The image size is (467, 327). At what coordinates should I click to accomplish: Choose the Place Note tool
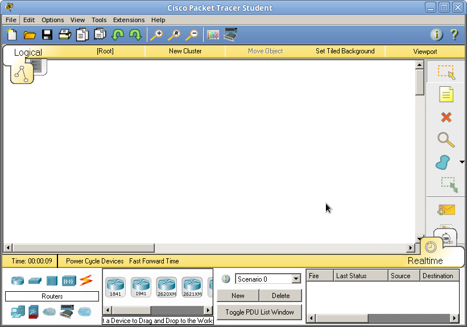point(446,95)
